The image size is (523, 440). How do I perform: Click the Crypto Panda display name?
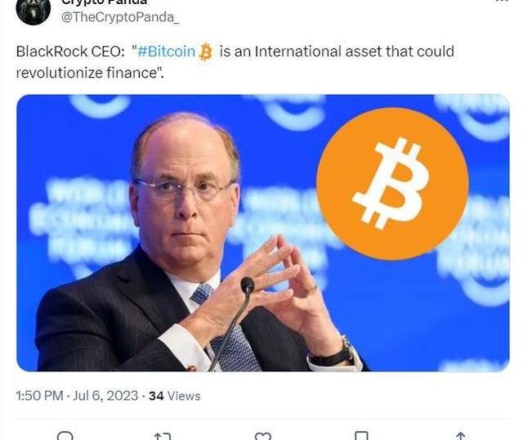coord(104,2)
